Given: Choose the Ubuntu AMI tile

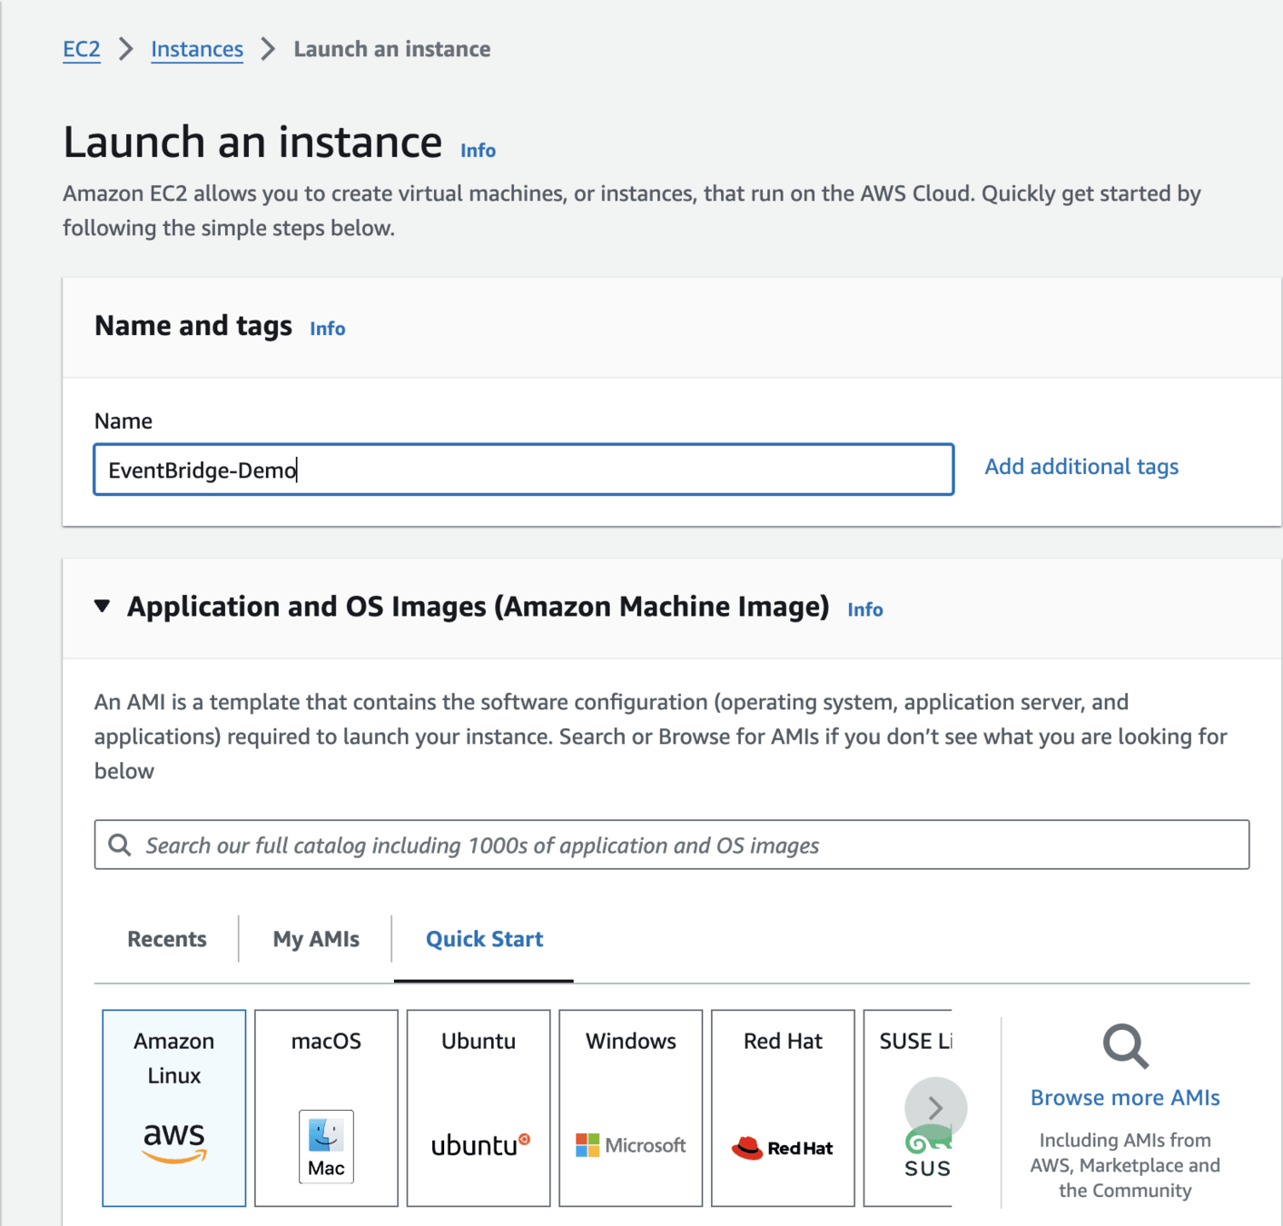Looking at the screenshot, I should (479, 1108).
